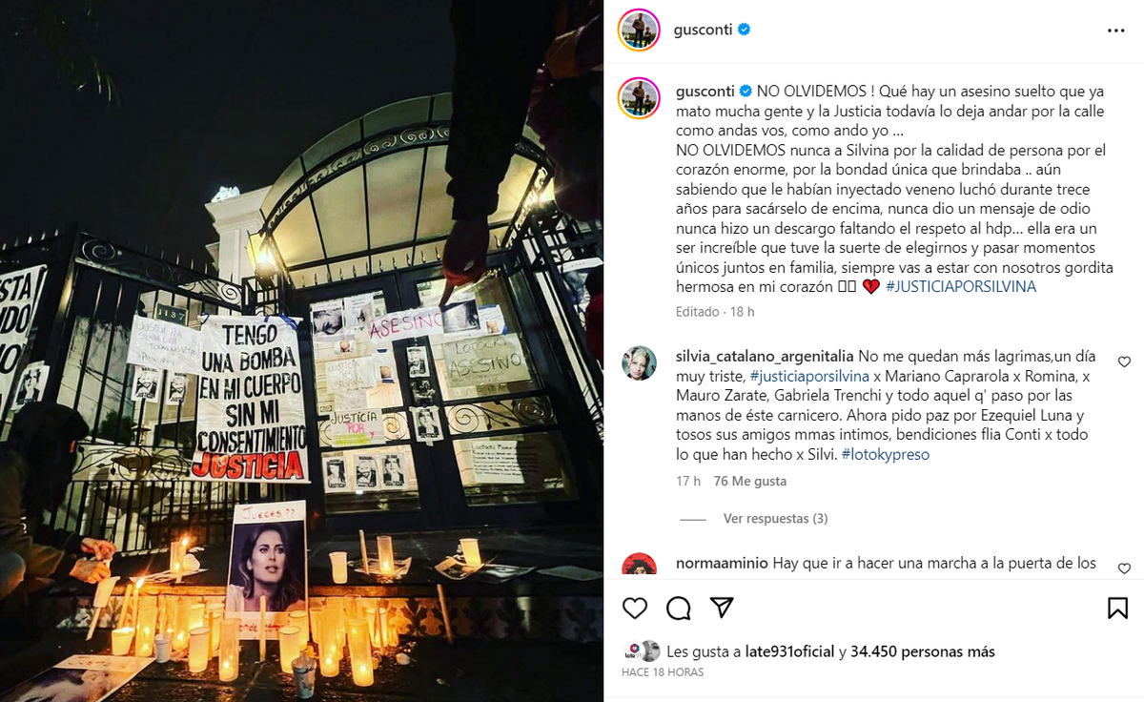Click silvia_catalano_argentitalia's avatar
The width and height of the screenshot is (1144, 702).
pyautogui.click(x=639, y=363)
